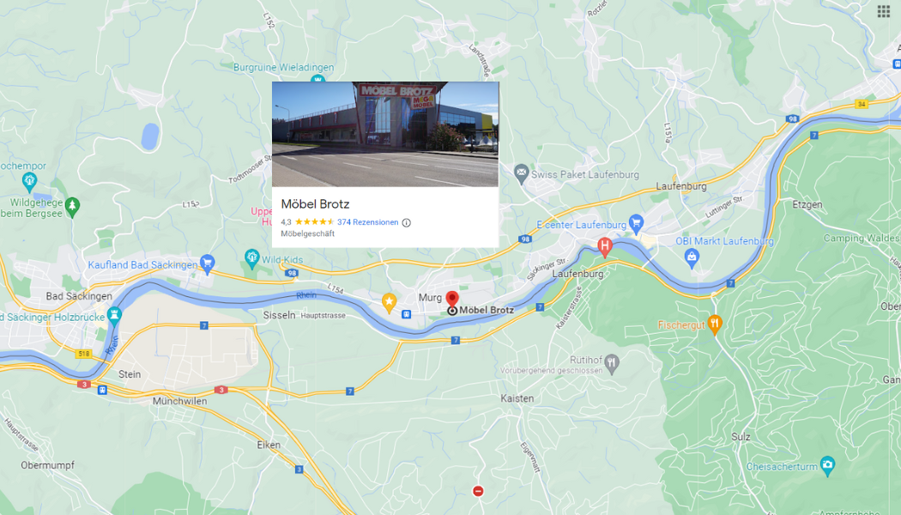Select the Murg train station icon

click(407, 314)
